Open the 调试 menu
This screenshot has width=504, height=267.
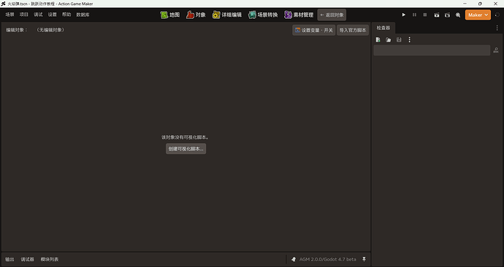tap(38, 15)
